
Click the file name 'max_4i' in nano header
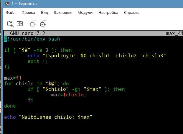pyautogui.click(x=174, y=33)
